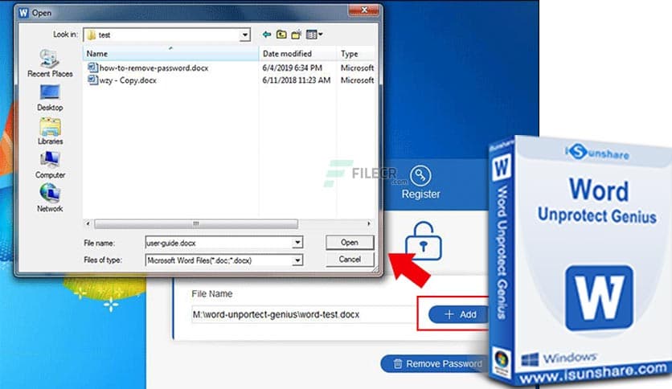Click the scrollbar right arrow
The image size is (672, 389).
pyautogui.click(x=369, y=223)
